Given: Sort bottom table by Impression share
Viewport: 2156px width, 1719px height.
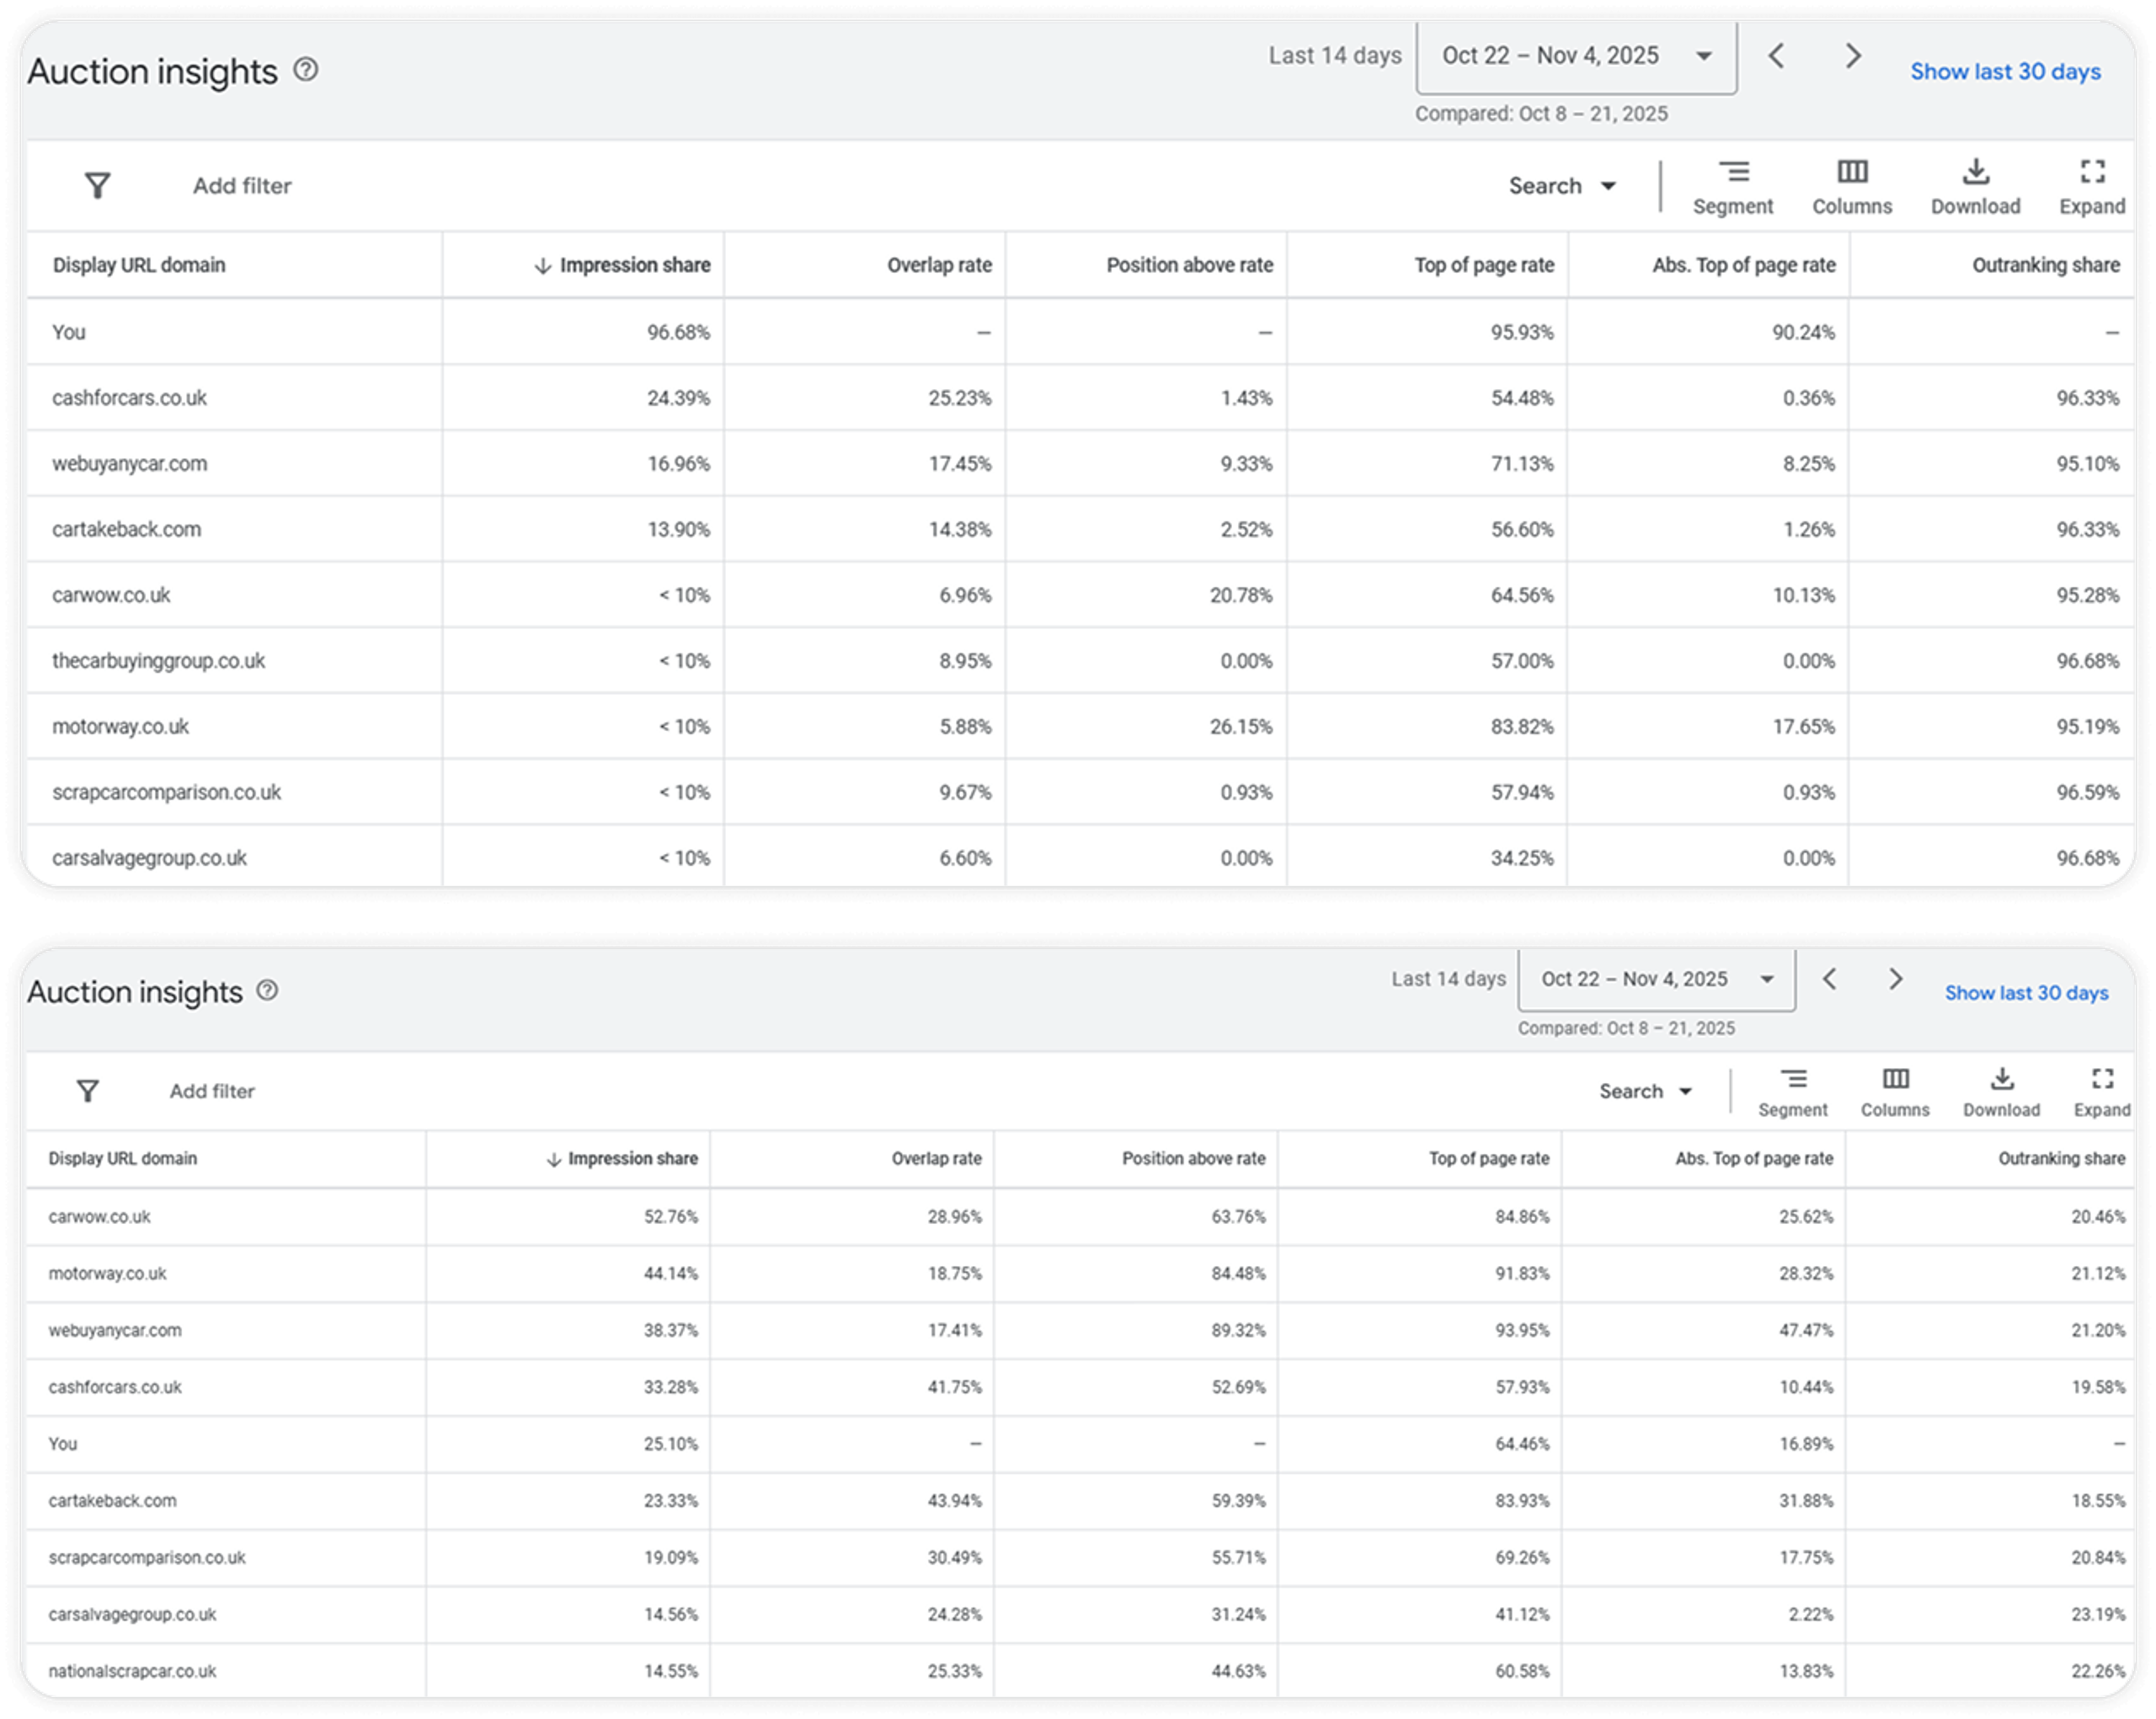Looking at the screenshot, I should pyautogui.click(x=622, y=1159).
